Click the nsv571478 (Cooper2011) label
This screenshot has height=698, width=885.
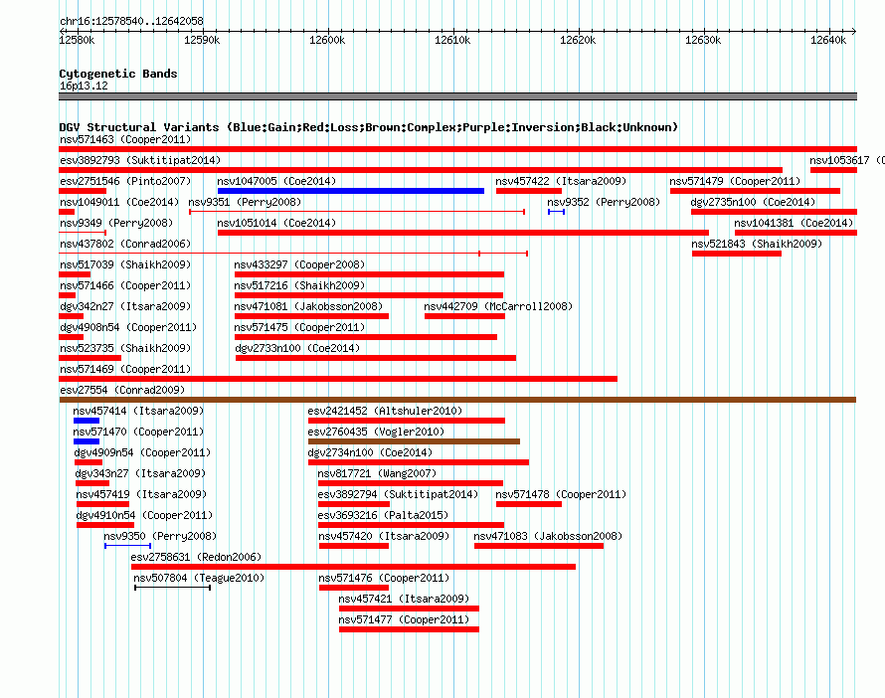(x=561, y=494)
